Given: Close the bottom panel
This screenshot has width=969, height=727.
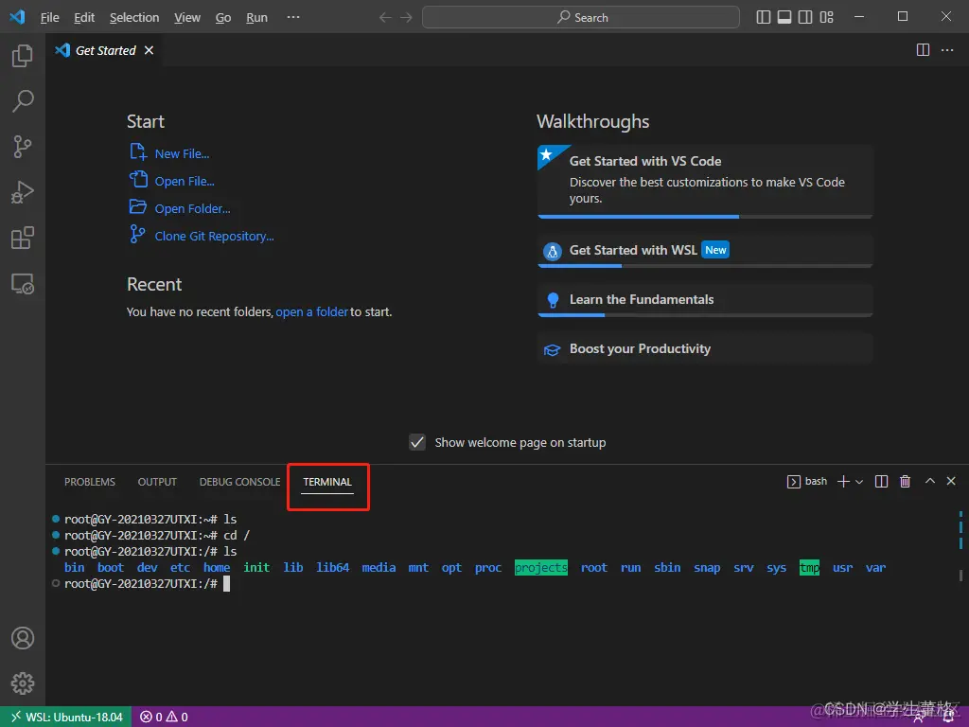Looking at the screenshot, I should coord(951,480).
